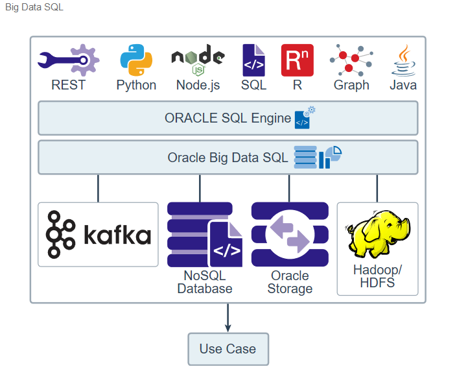Click the 'Graph' label
Image resolution: width=455 pixels, height=369 pixels.
[351, 86]
